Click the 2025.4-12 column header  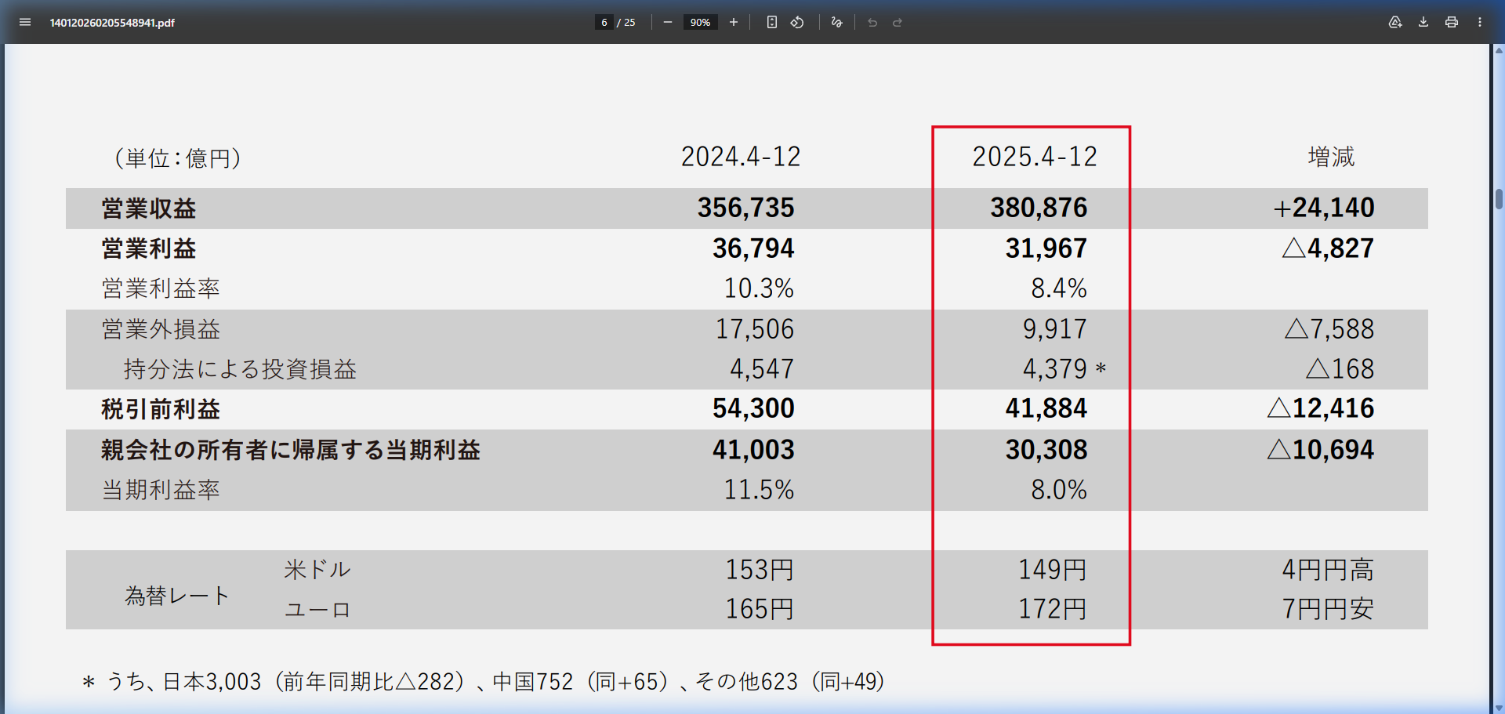pos(1034,157)
